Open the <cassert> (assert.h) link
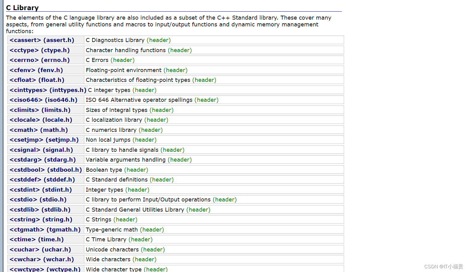The image size is (468, 272). (42, 40)
